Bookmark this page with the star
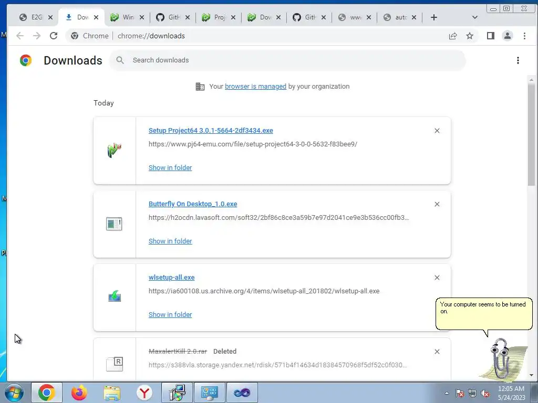Viewport: 538px width, 403px height. [x=470, y=36]
